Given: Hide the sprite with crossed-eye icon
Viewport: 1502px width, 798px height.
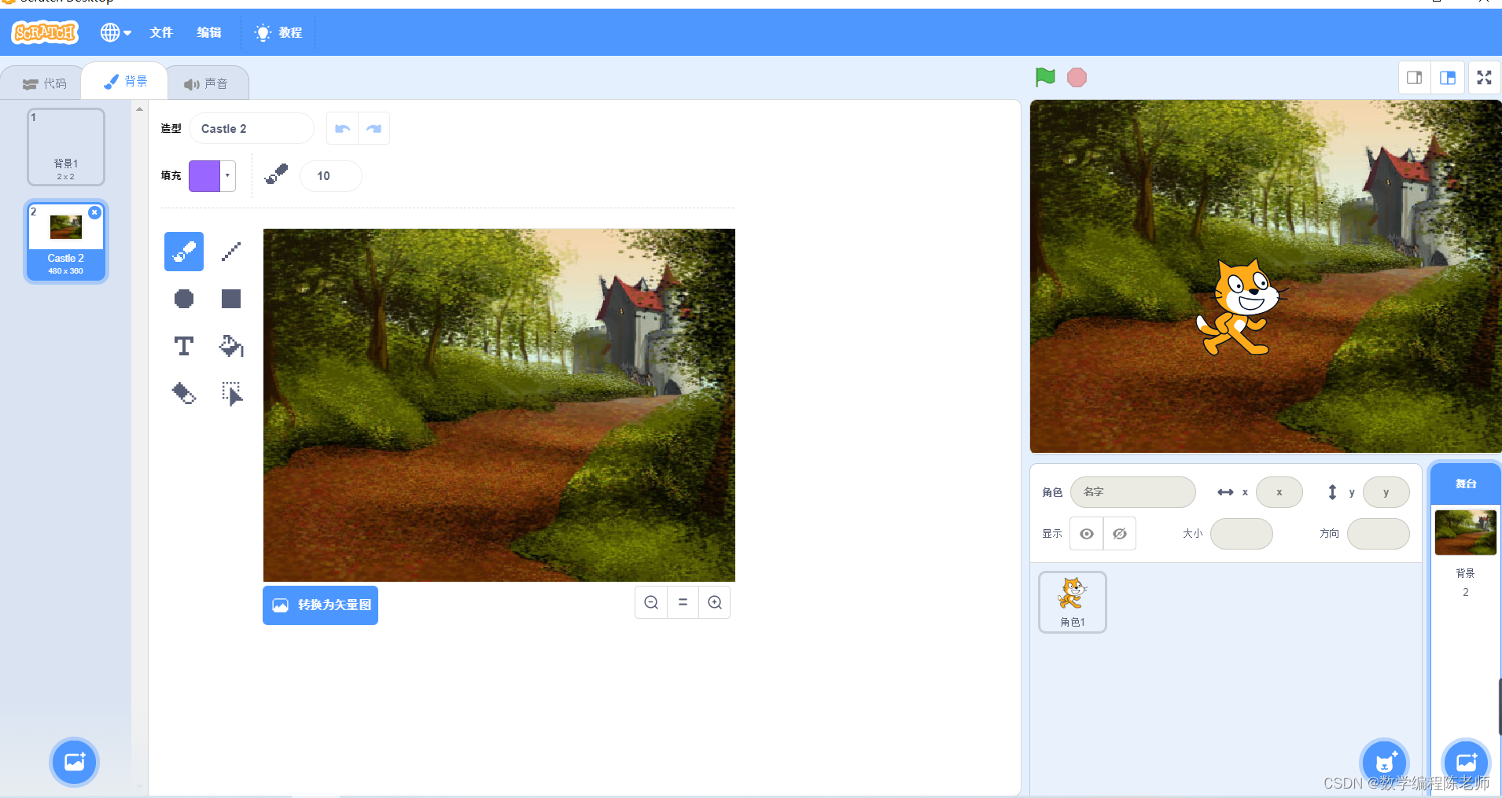Looking at the screenshot, I should click(x=1120, y=534).
